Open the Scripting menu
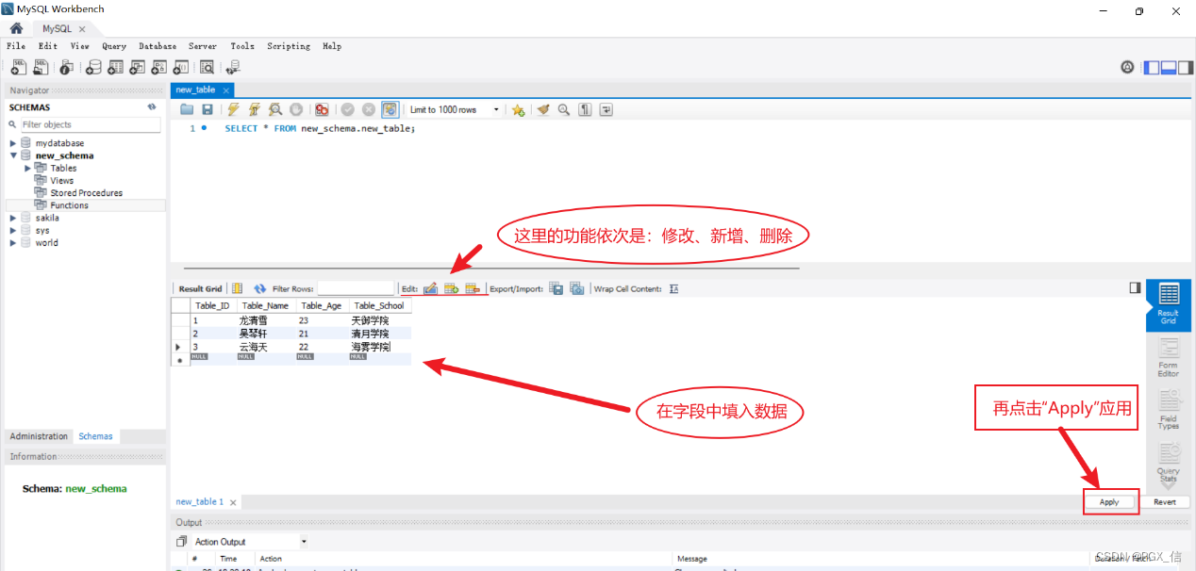 pos(289,46)
